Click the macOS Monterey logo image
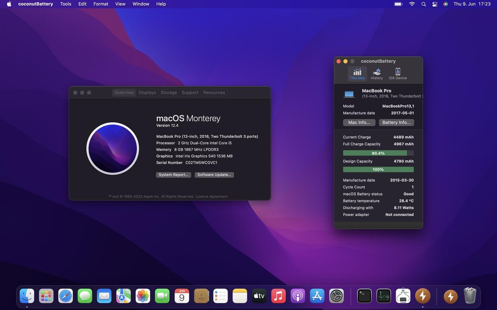Image resolution: width=497 pixels, height=310 pixels. point(113,148)
